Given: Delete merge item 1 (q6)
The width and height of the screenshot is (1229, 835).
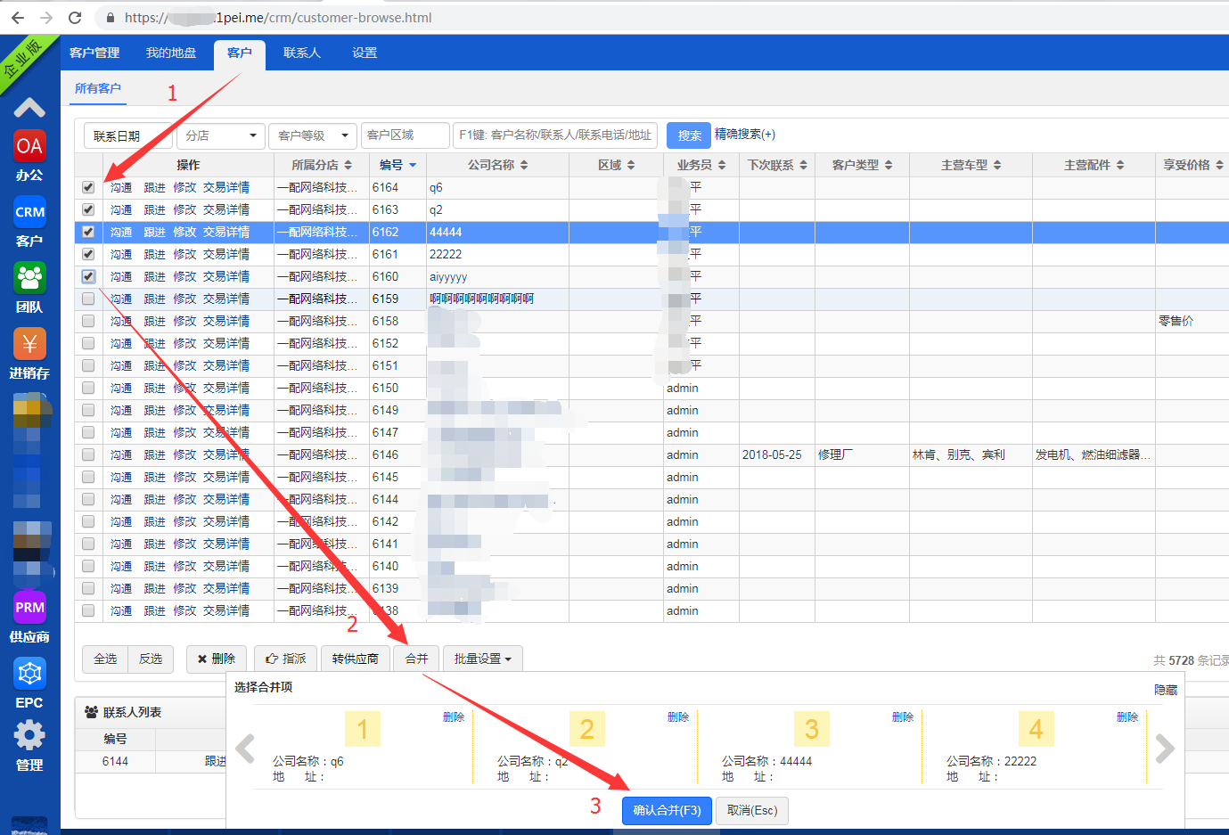Looking at the screenshot, I should click(x=454, y=716).
